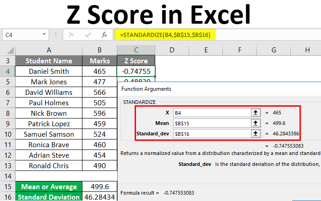Click the Student Name header cell

49,61
